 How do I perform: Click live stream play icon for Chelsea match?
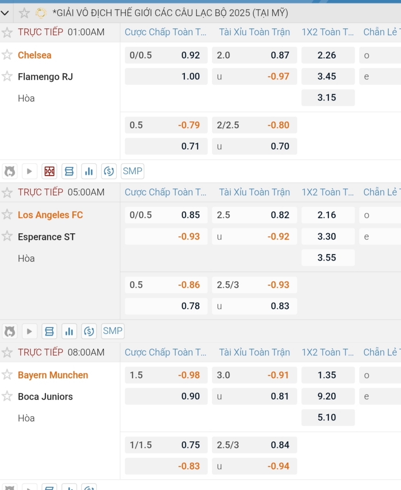click(30, 171)
